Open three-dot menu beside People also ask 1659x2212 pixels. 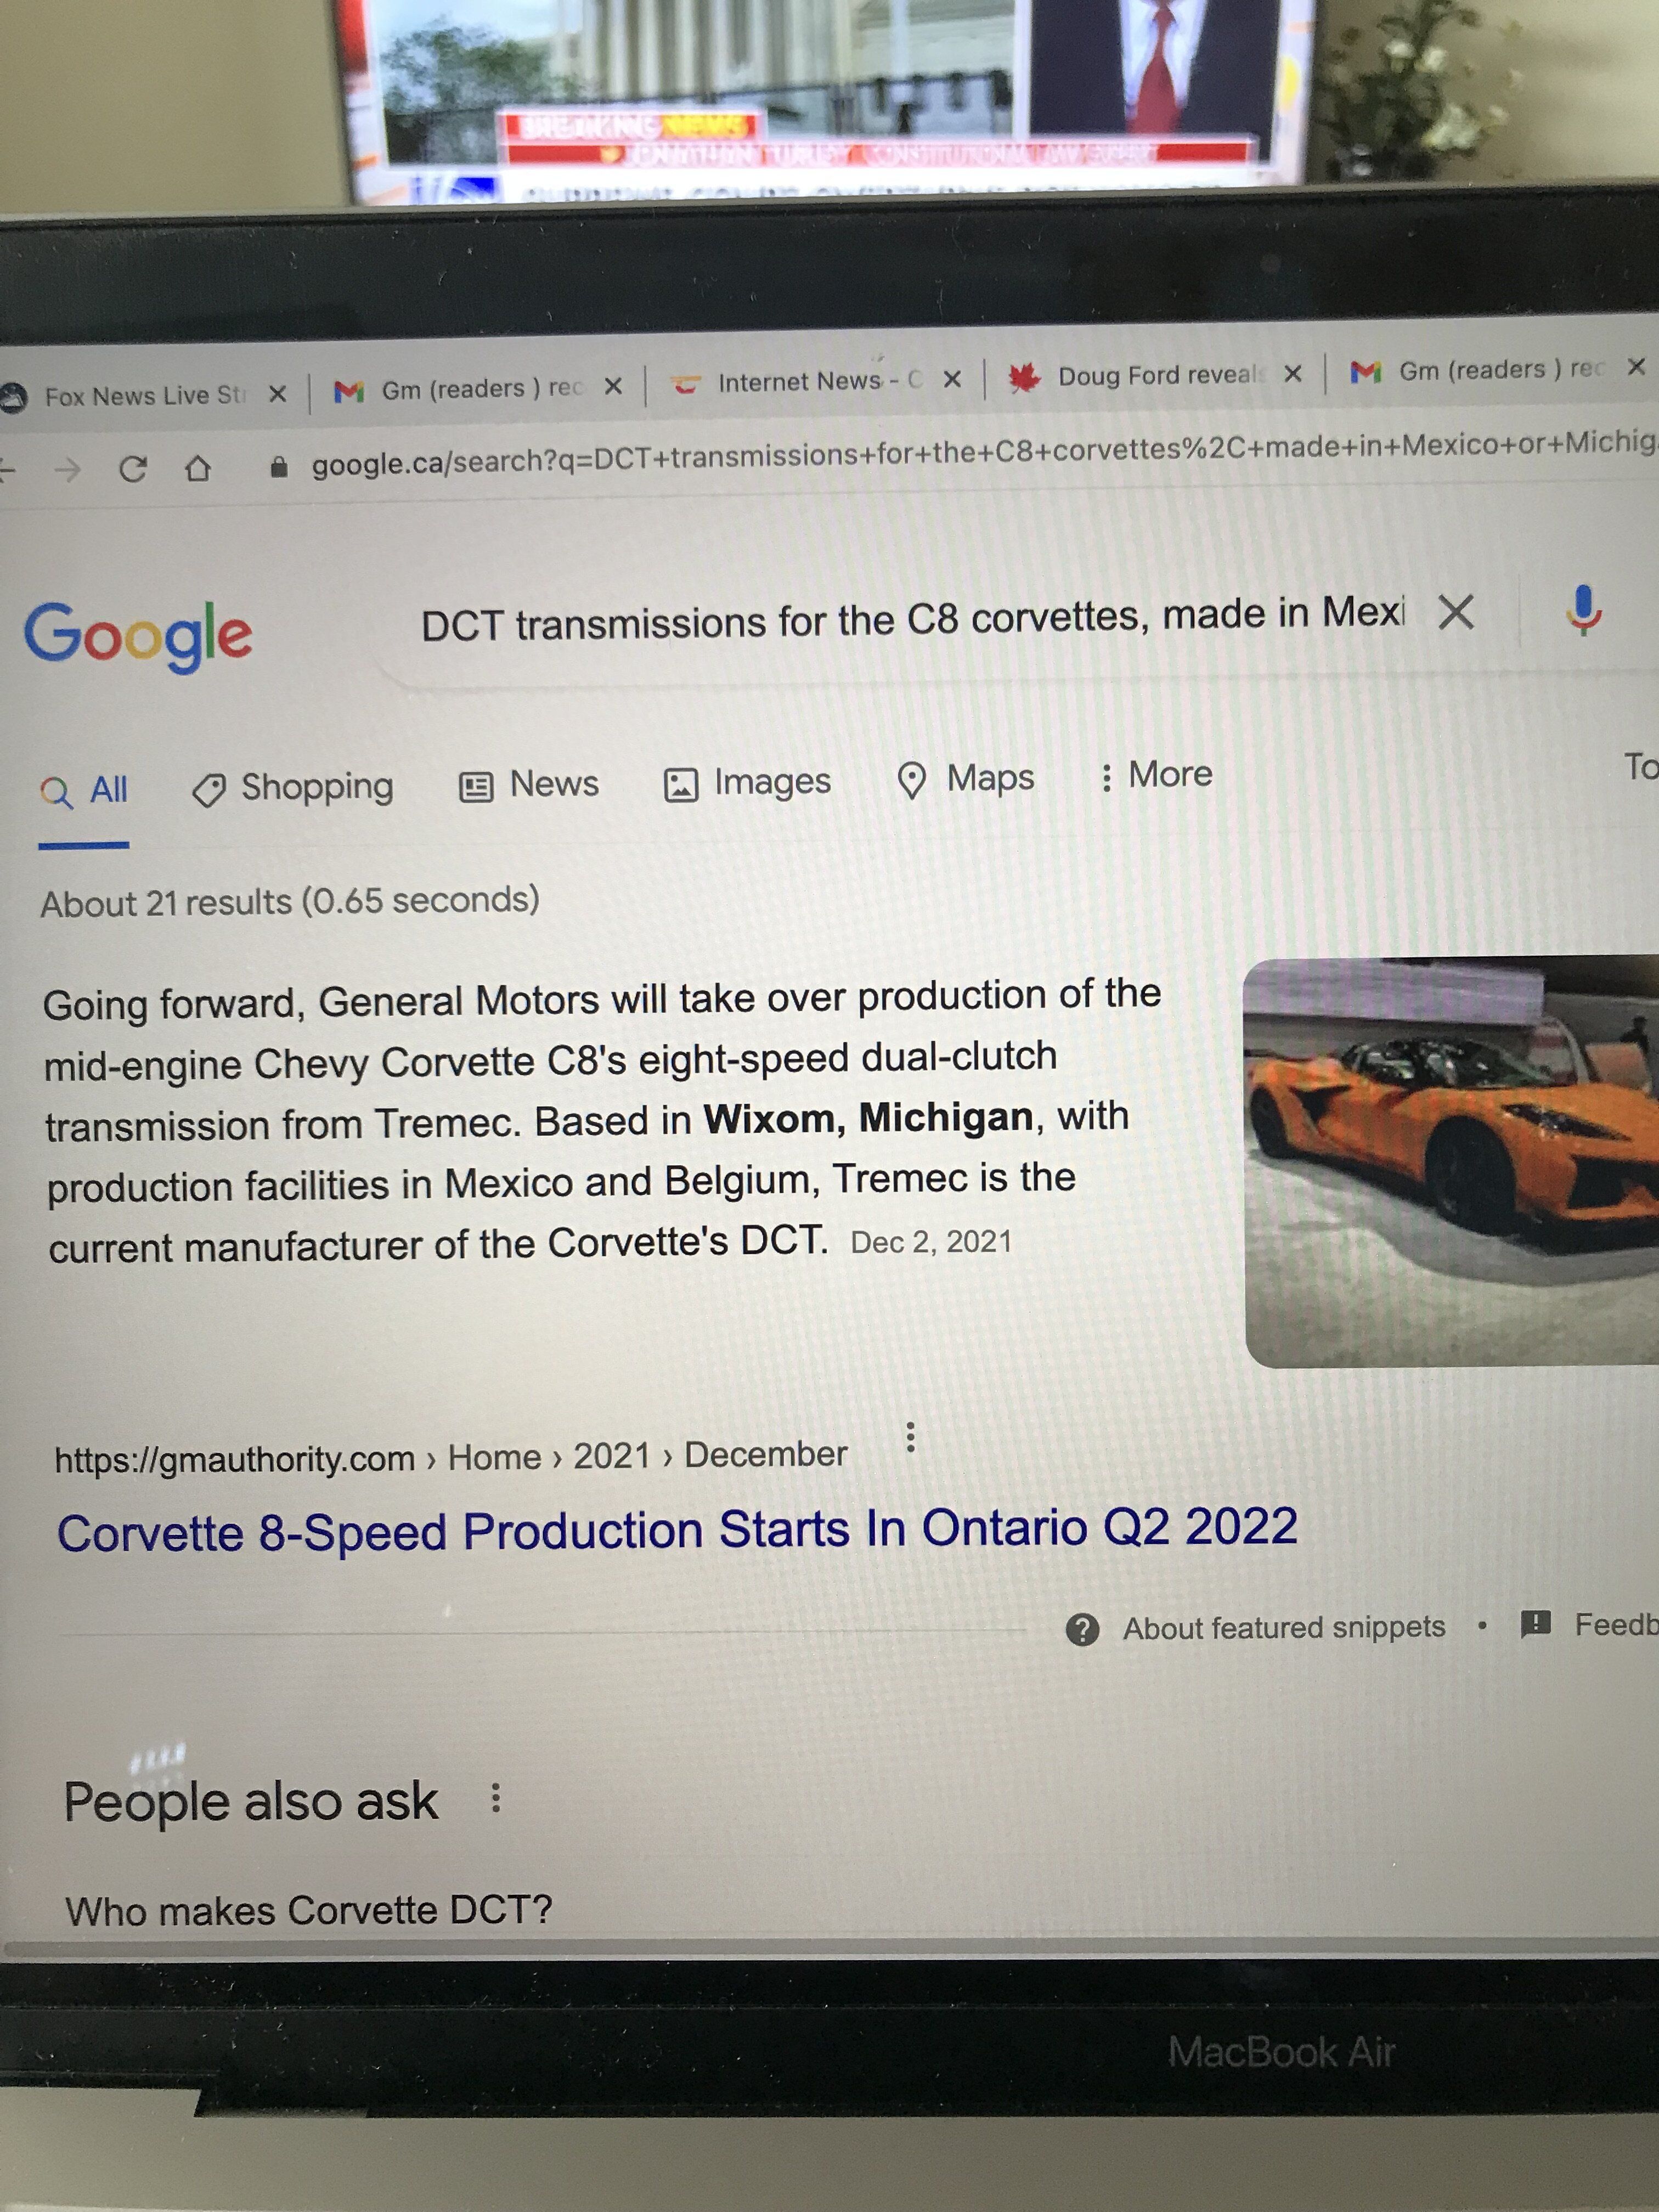coord(495,1799)
